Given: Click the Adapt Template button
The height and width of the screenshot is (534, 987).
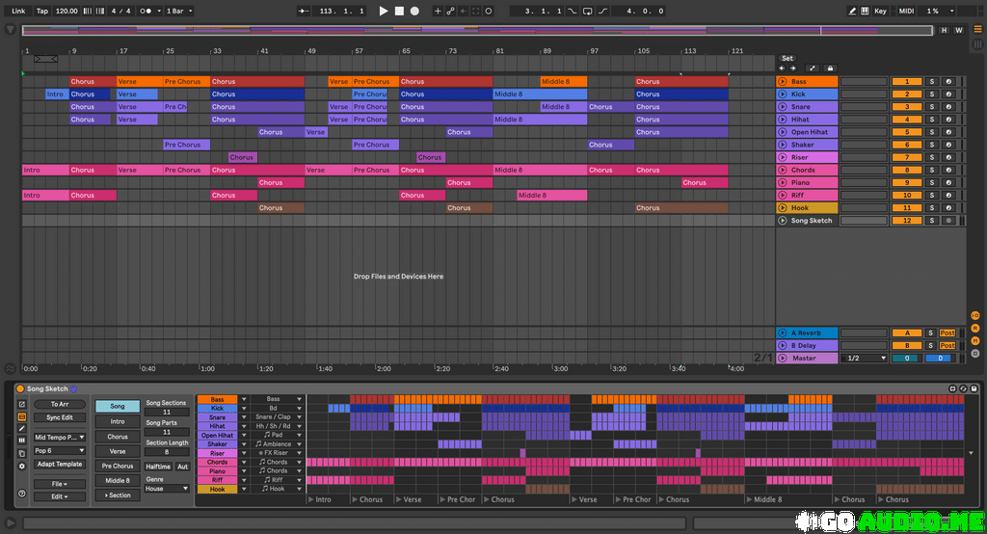Looking at the screenshot, I should coord(59,464).
